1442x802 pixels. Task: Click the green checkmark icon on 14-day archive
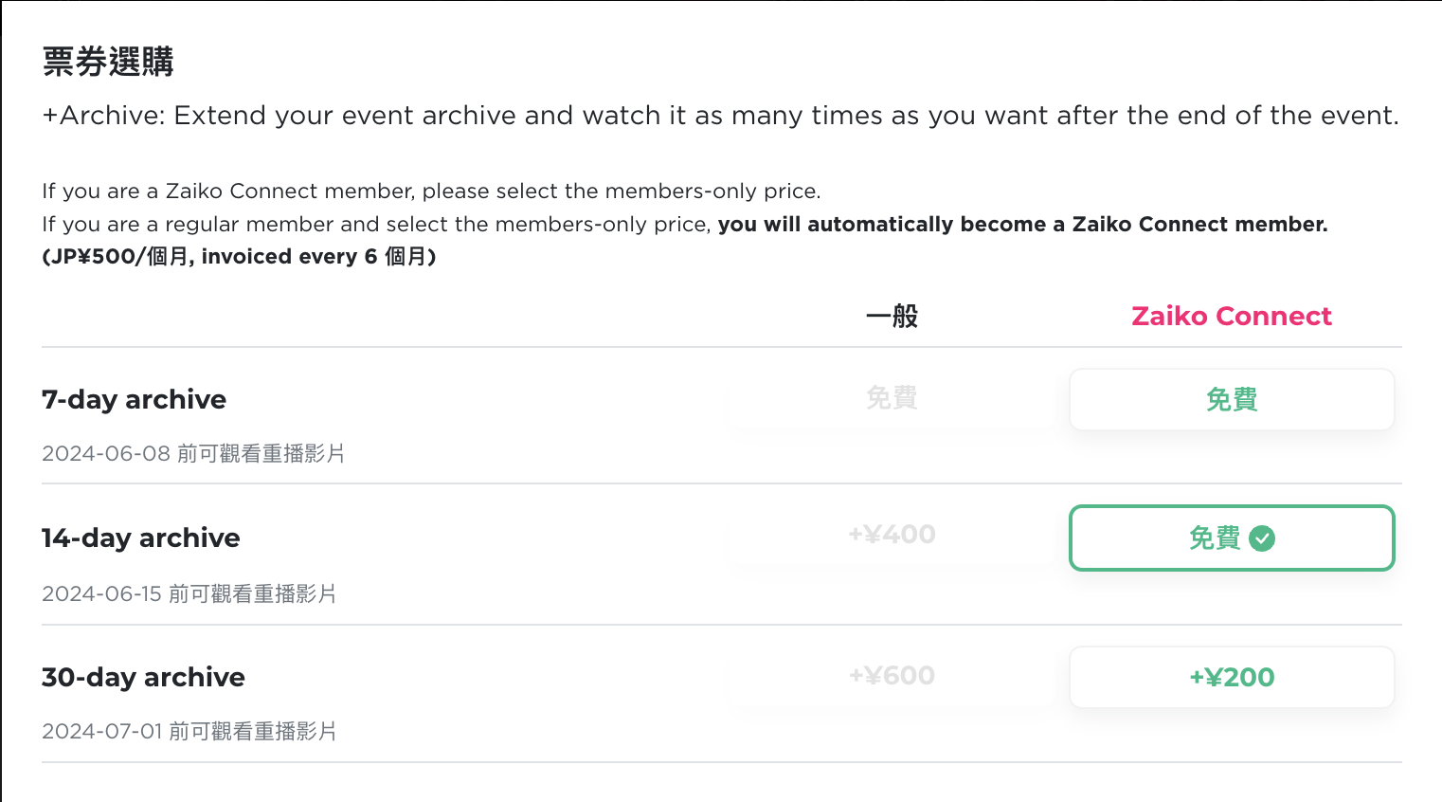tap(1262, 538)
